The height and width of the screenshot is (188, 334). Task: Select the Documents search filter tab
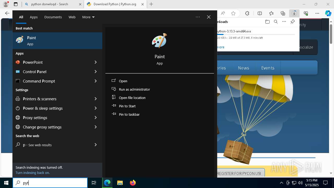(53, 17)
